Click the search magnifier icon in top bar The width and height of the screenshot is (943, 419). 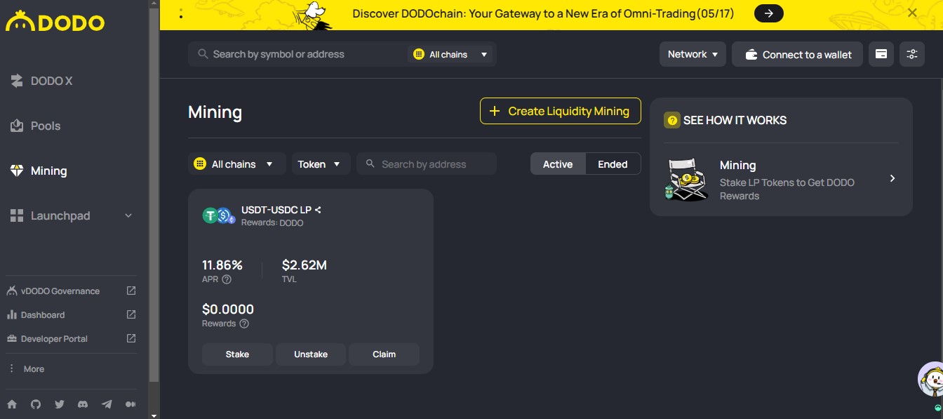click(203, 54)
